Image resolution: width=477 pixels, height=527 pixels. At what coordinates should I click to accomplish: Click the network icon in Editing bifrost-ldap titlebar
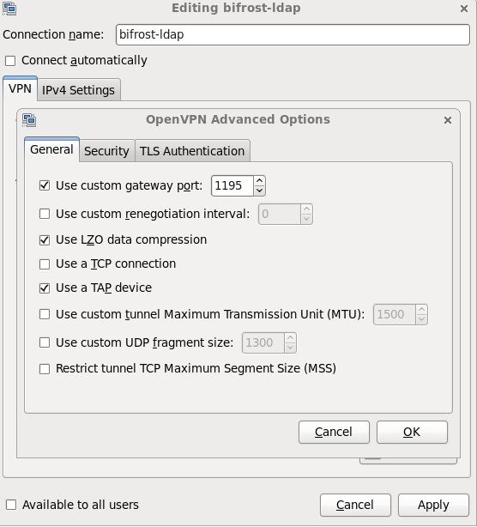point(9,8)
